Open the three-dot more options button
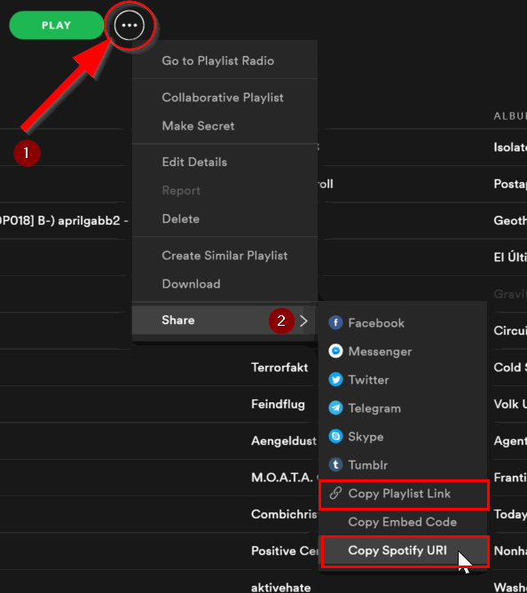 130,26
